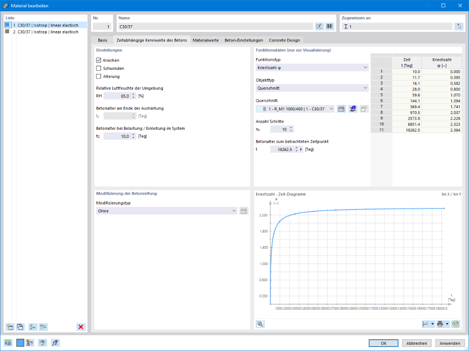Image resolution: width=469 pixels, height=351 pixels.
Task: Enable the Alterung checkbox
Action: click(99, 76)
